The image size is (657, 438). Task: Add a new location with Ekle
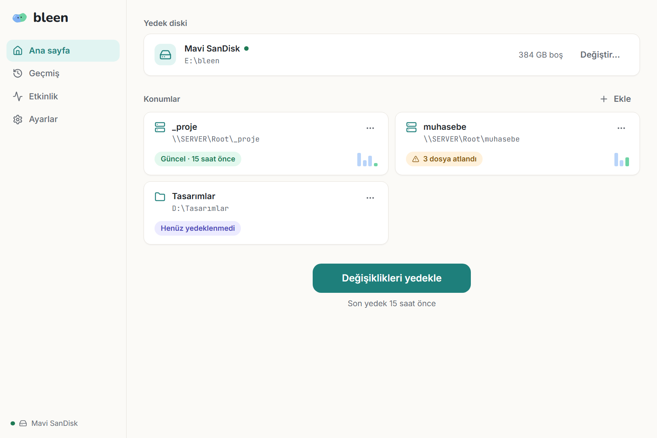[616, 99]
